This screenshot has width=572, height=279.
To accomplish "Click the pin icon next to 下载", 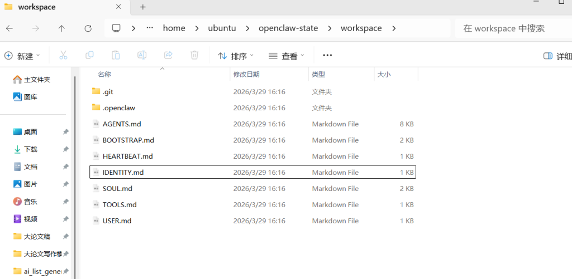I will coord(66,149).
